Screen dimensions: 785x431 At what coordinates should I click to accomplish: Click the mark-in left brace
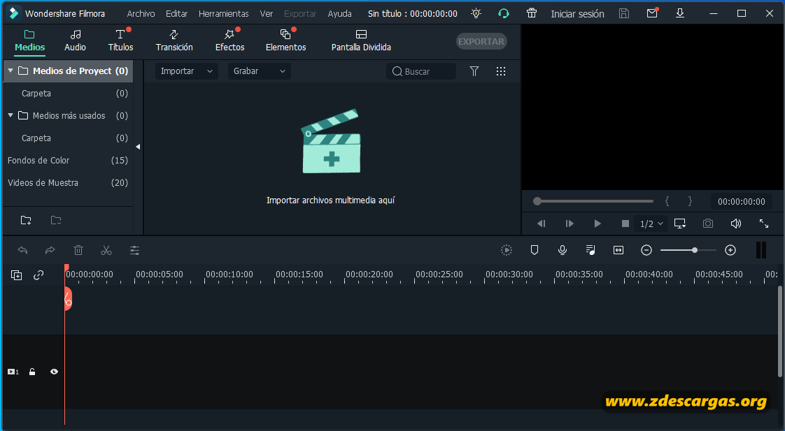[667, 201]
